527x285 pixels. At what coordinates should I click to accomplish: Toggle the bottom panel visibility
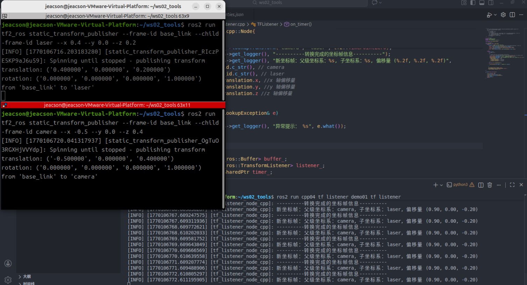coord(482,3)
